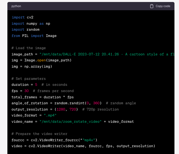179x154 pixels.
Task: Click the comment '# in seconds'
Action: click(x=54, y=85)
